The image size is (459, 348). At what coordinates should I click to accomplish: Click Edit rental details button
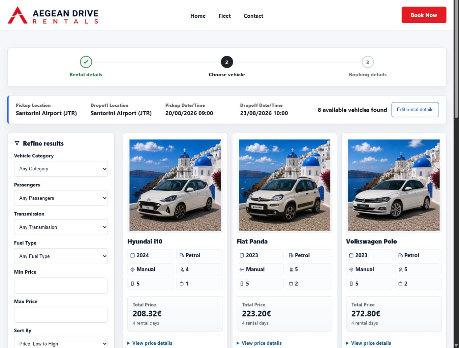(415, 110)
